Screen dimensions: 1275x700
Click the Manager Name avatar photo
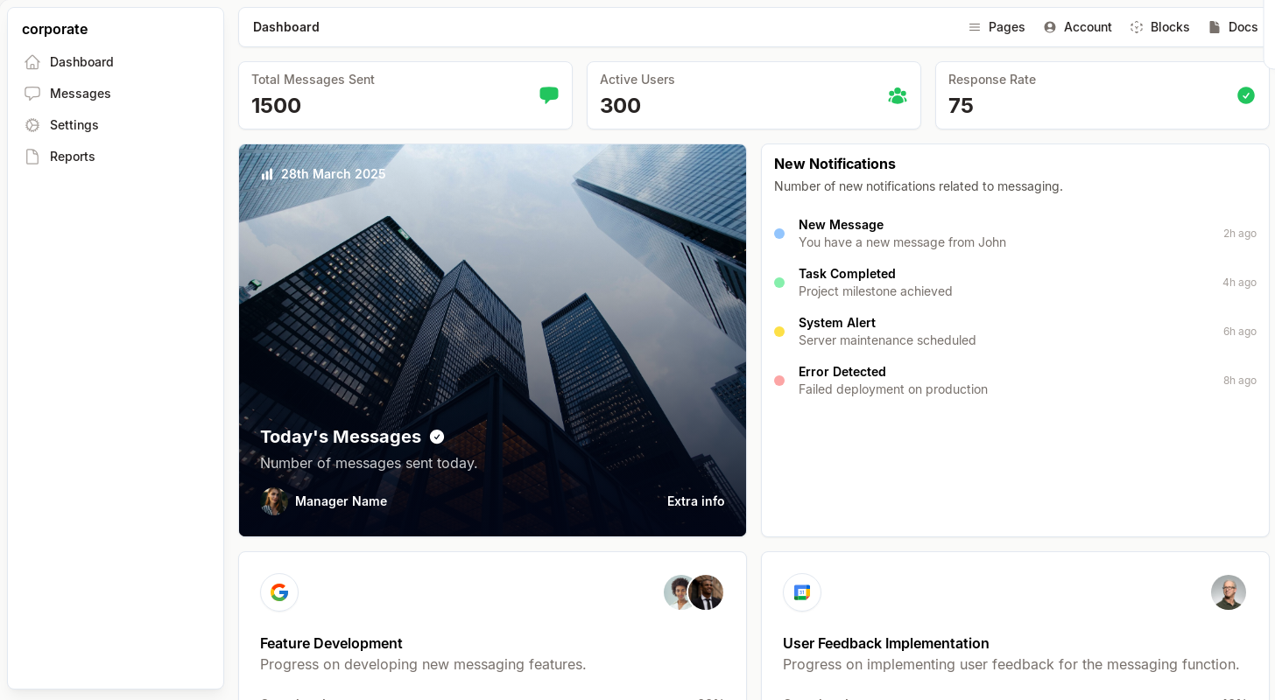[x=274, y=501]
